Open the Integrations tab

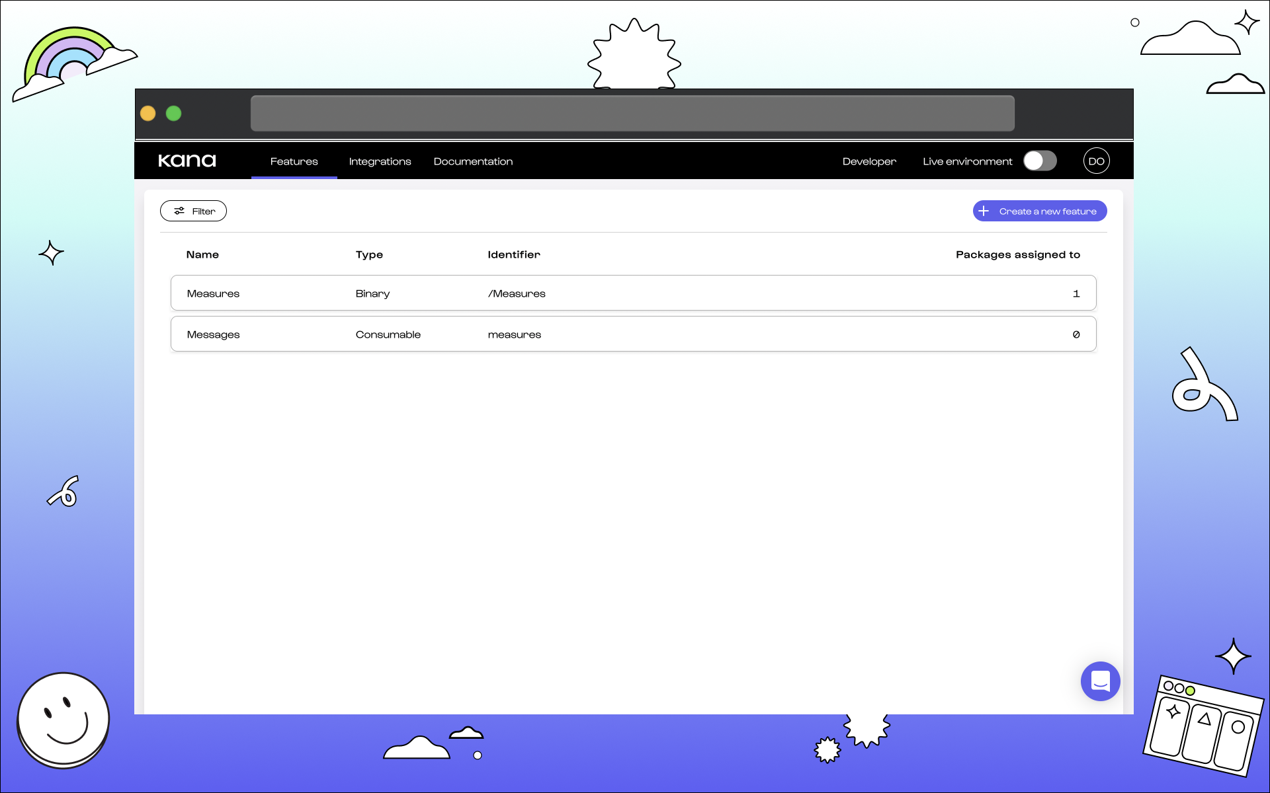(x=380, y=161)
